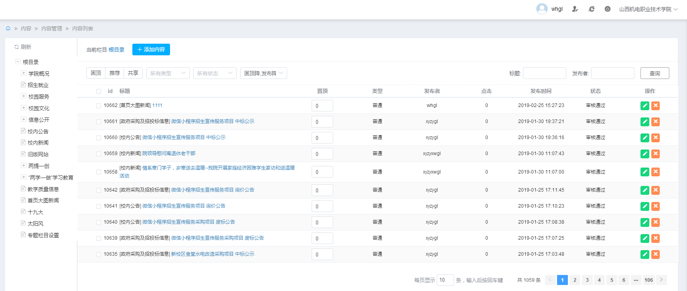This screenshot has width=687, height=291.
Task: Click into the 标题 search field
Action: coord(544,73)
